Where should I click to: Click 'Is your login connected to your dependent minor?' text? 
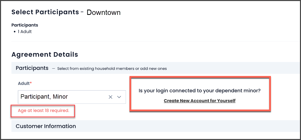200,90
